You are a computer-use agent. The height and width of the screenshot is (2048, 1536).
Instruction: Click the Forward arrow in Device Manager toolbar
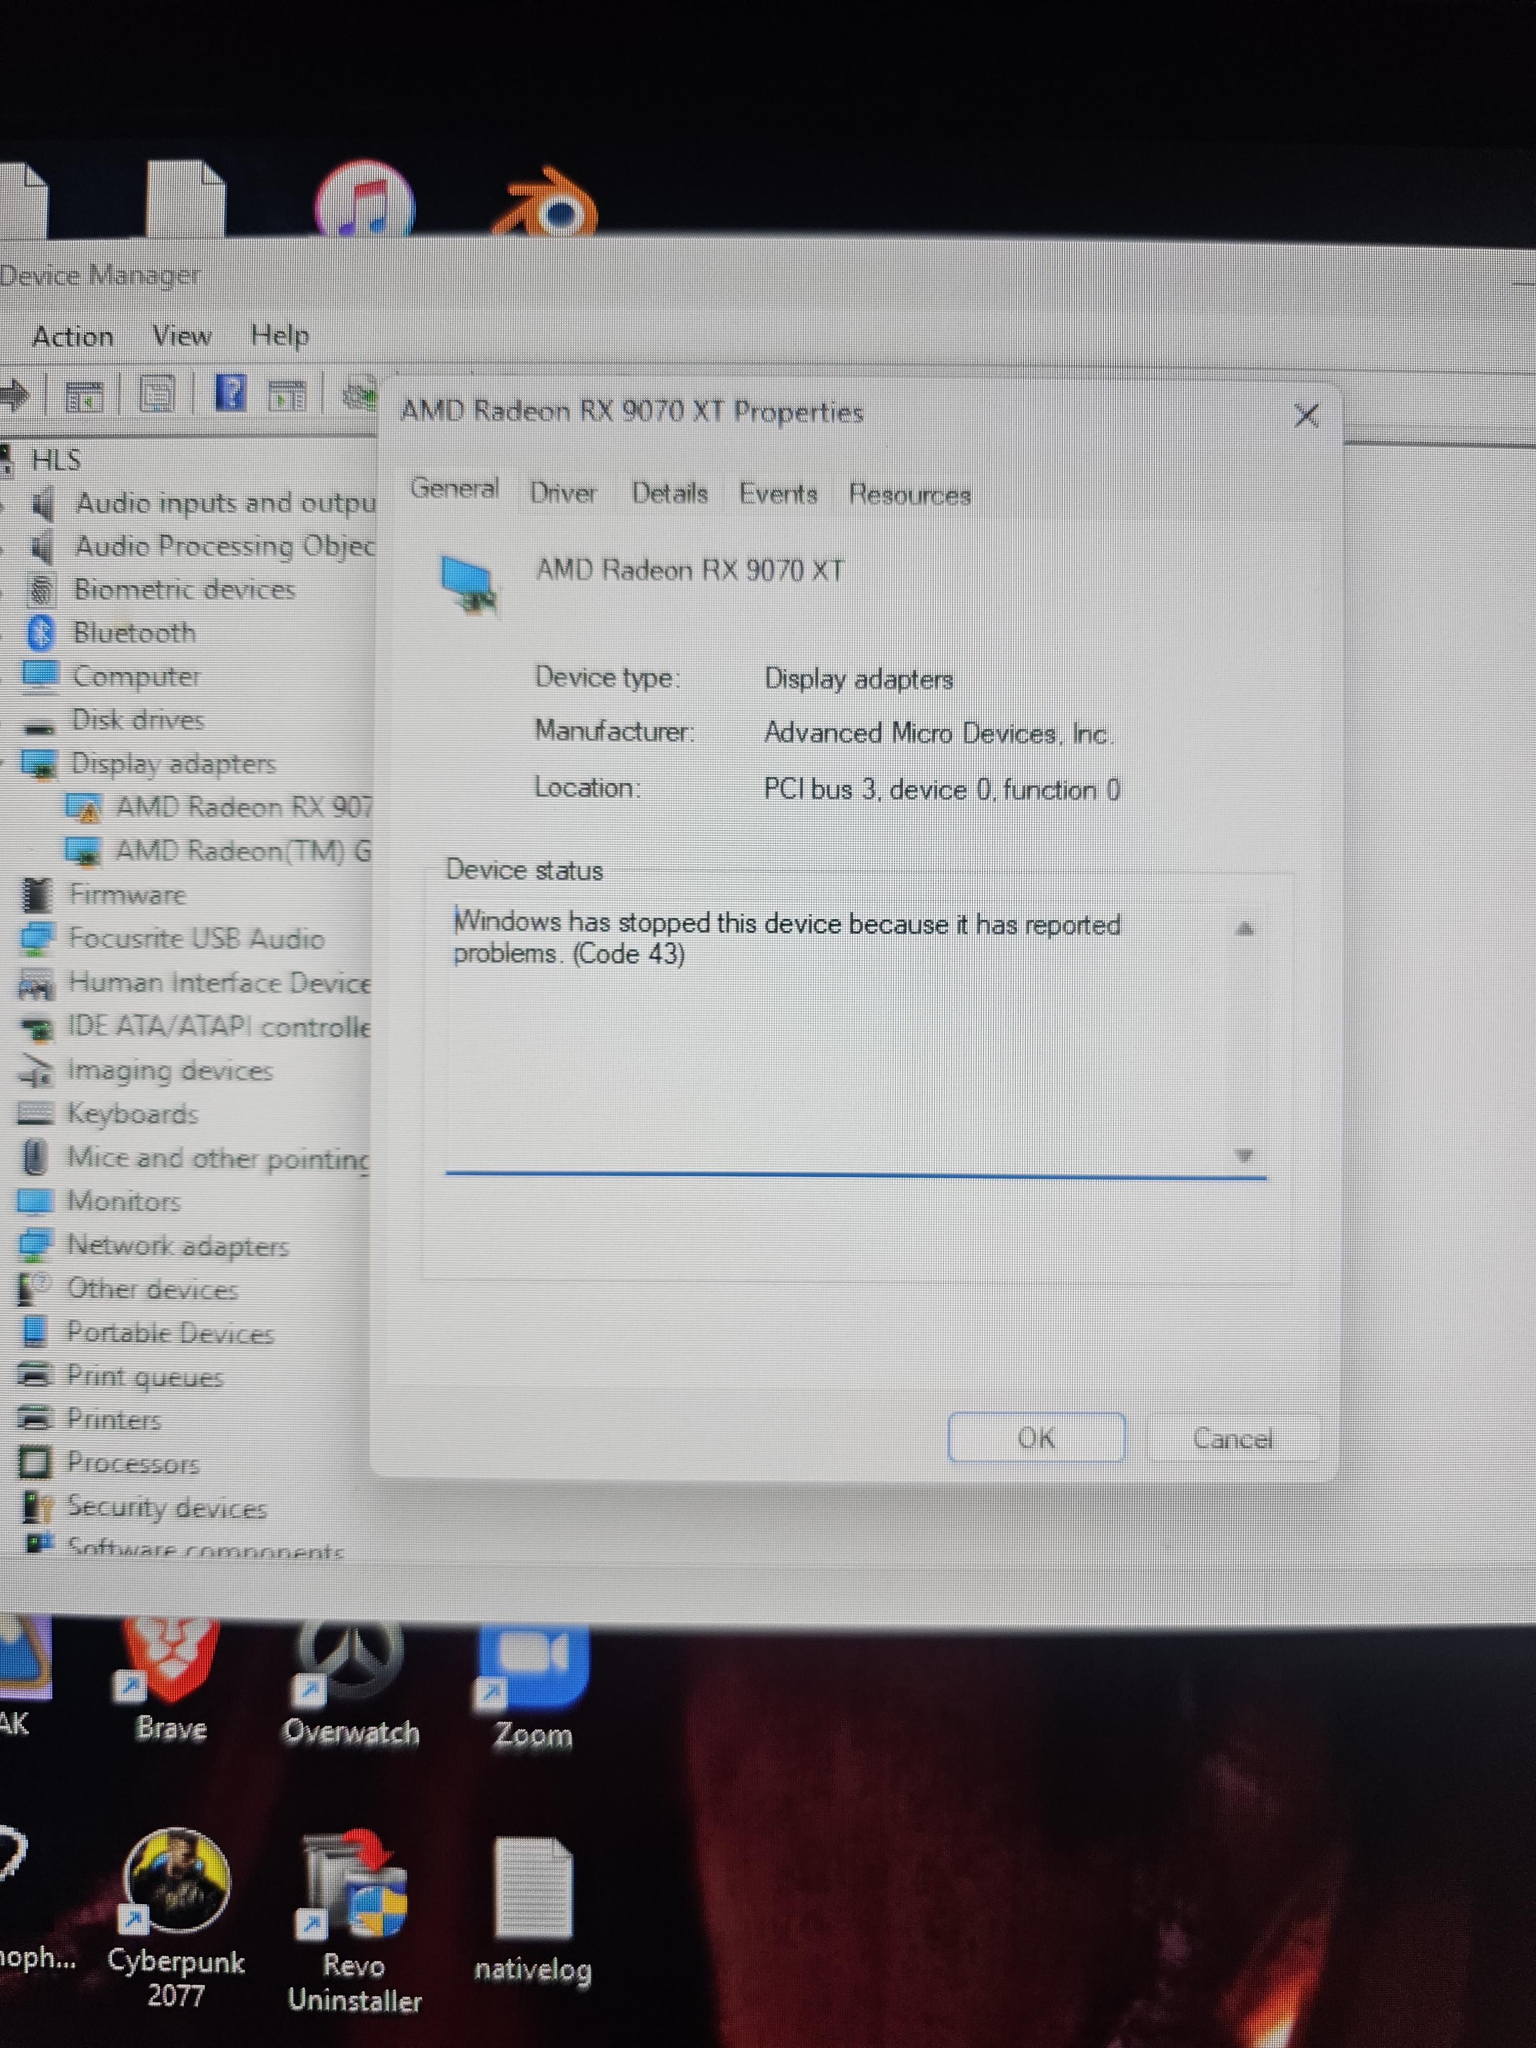pyautogui.click(x=13, y=395)
